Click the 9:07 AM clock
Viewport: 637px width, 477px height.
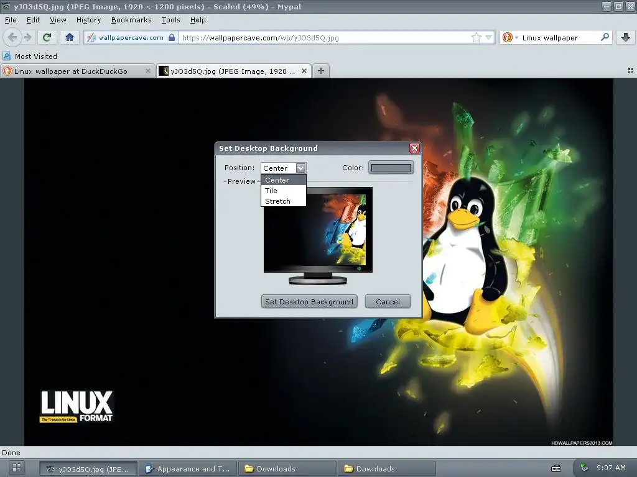pos(611,468)
